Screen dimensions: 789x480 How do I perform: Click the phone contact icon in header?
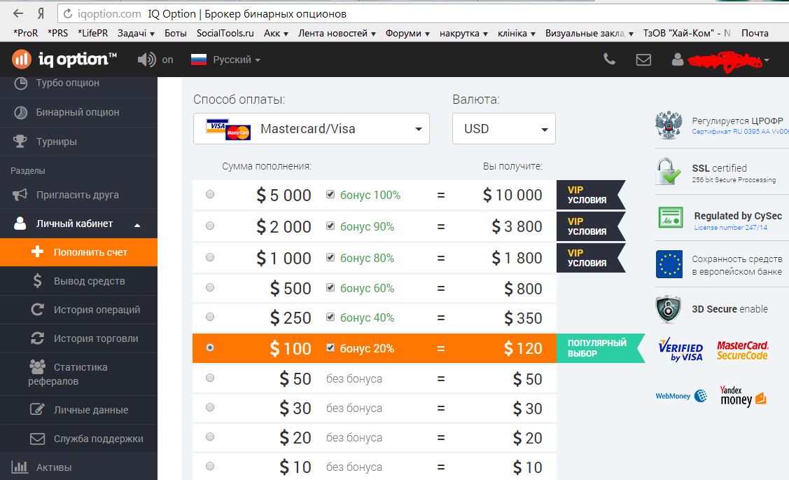pos(609,60)
